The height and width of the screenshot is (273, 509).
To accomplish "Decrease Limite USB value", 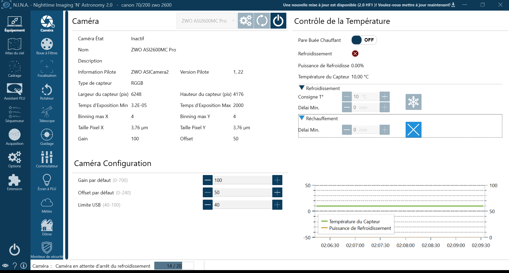I will tap(208, 205).
